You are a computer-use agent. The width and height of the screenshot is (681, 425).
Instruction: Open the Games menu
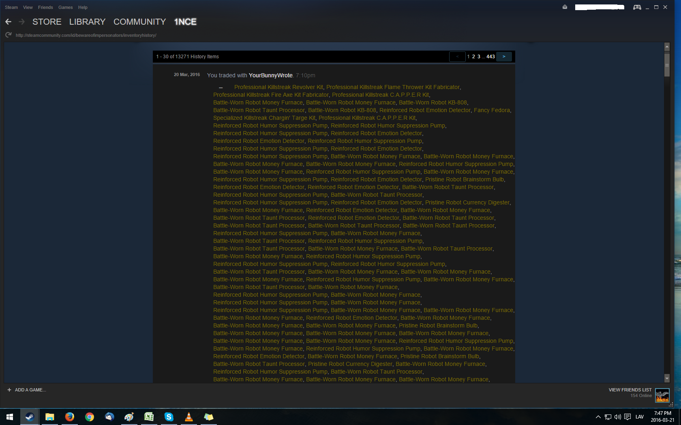pos(65,7)
